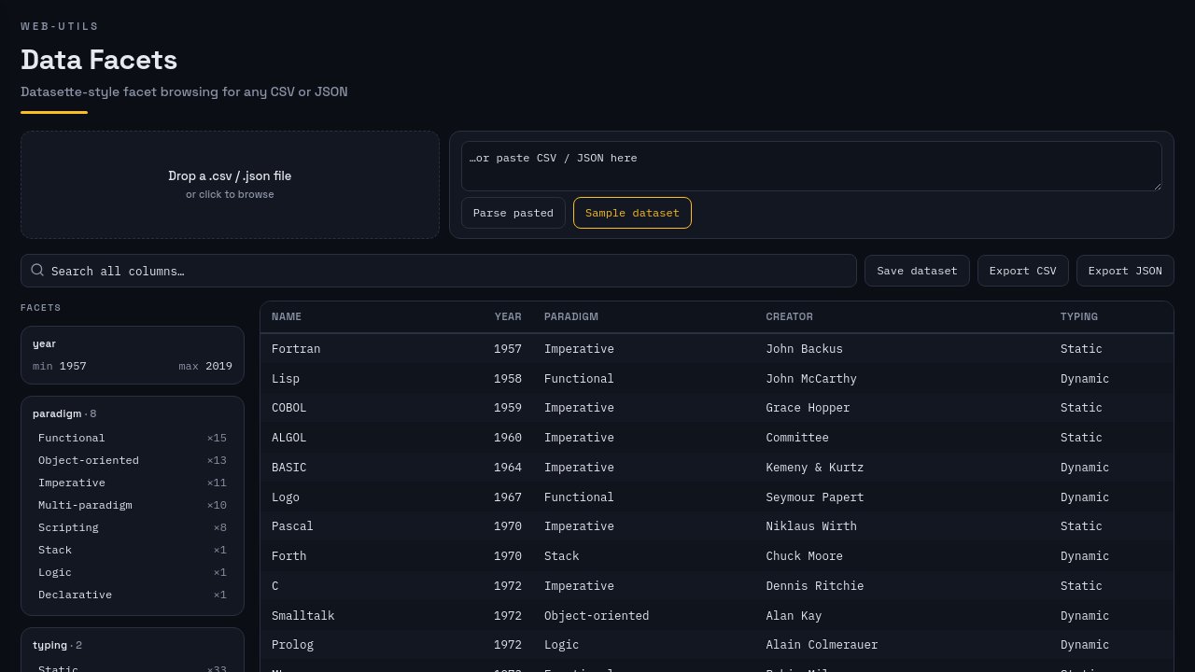Focus the paste CSV / JSON textarea
1195x672 pixels.
(x=811, y=166)
